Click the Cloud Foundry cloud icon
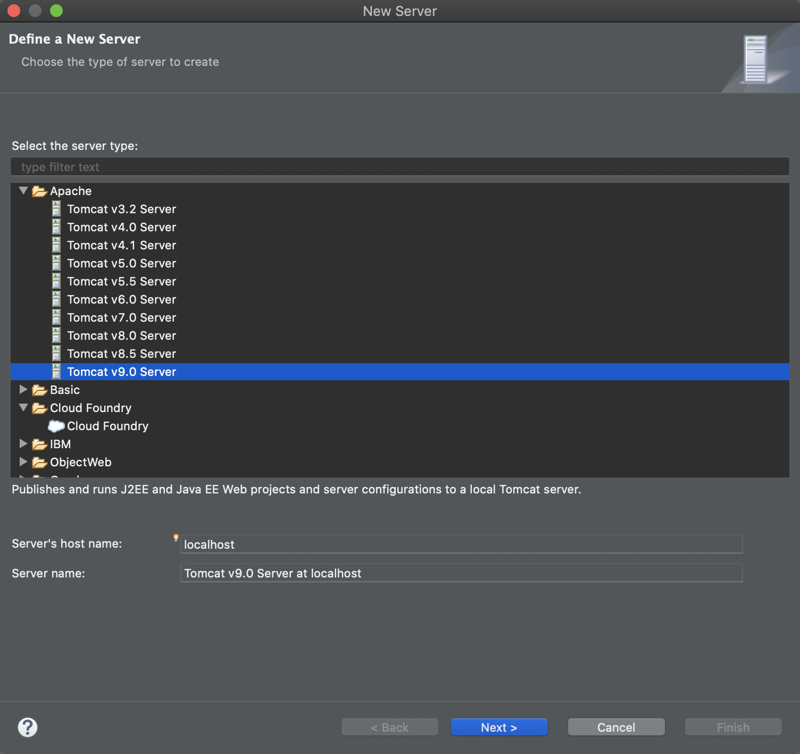The image size is (800, 754). click(x=56, y=426)
